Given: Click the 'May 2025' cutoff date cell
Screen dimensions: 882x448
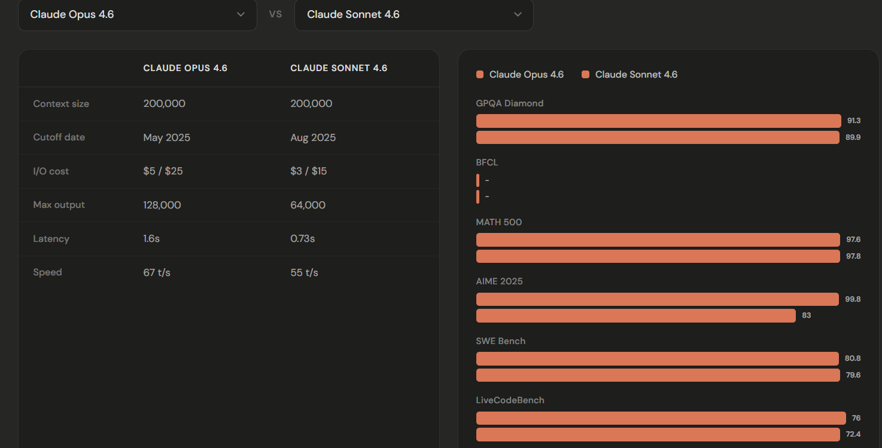Looking at the screenshot, I should point(167,137).
